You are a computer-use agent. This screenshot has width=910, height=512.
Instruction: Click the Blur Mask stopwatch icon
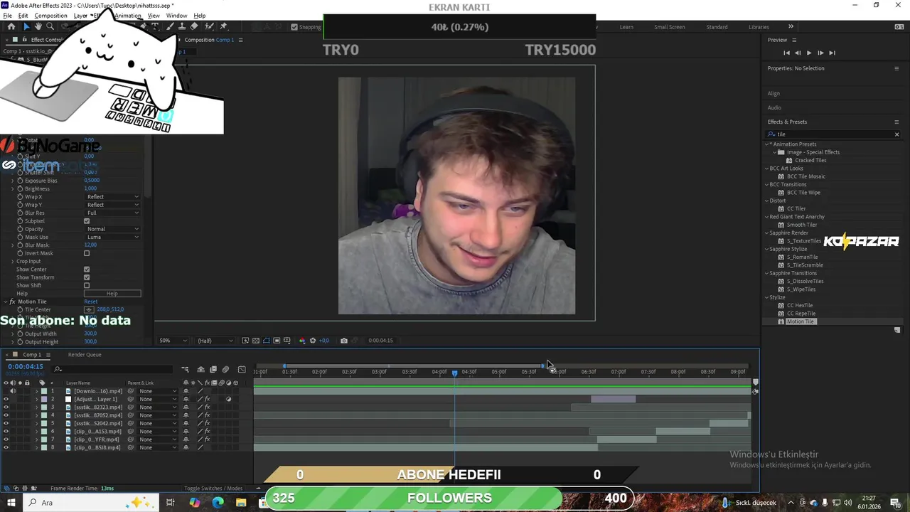click(20, 245)
